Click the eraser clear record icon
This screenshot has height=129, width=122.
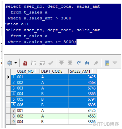coord(96,63)
